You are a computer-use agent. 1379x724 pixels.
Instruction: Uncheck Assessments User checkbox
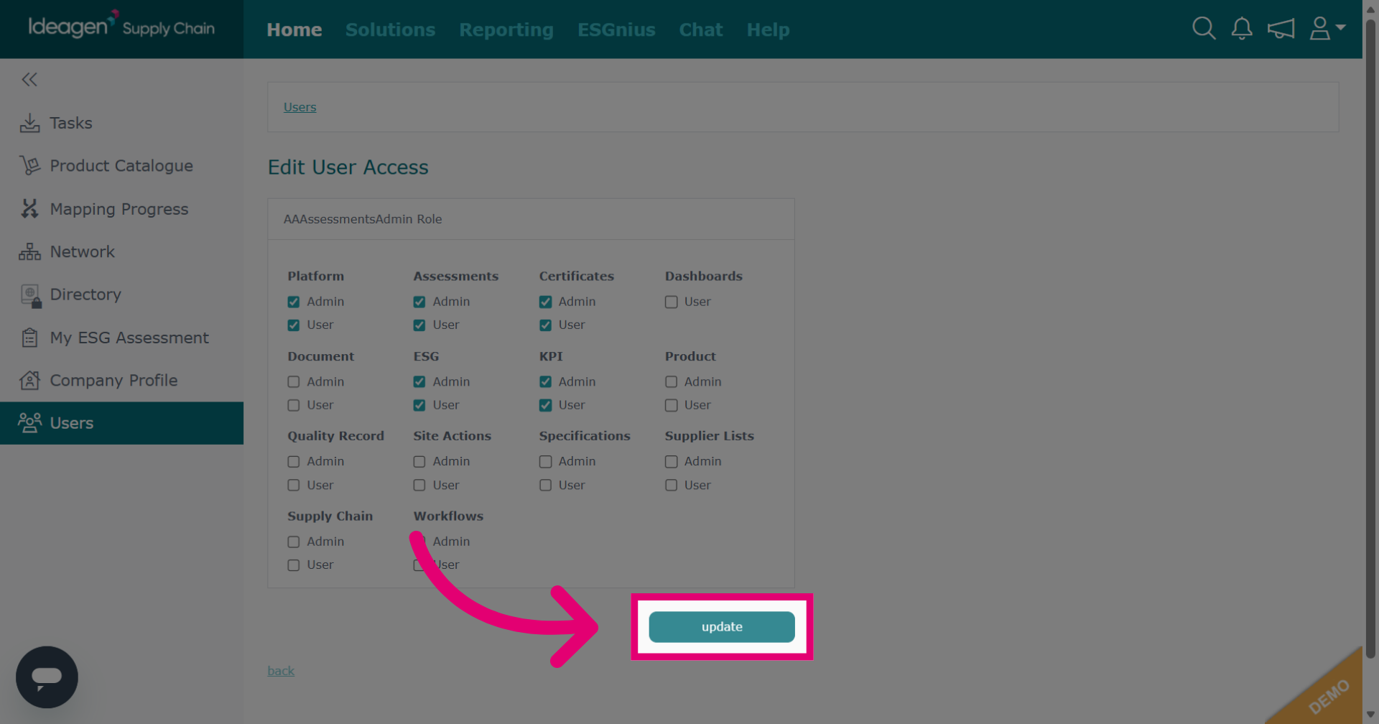pos(419,325)
